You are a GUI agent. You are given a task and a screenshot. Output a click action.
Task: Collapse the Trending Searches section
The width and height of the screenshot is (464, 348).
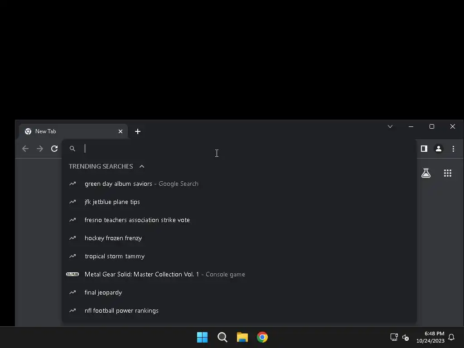(x=142, y=166)
